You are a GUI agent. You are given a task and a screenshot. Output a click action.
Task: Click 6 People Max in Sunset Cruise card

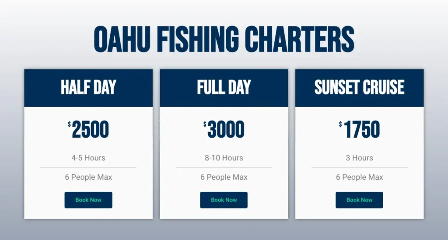point(359,177)
